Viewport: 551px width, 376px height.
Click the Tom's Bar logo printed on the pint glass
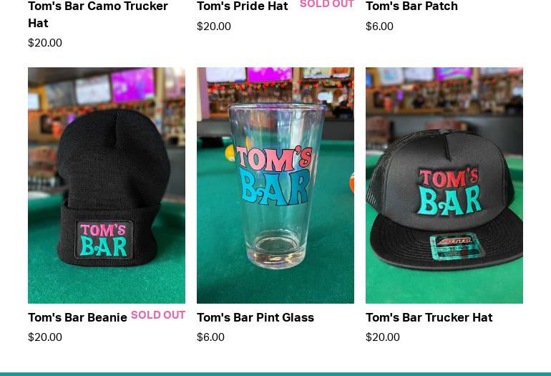click(x=274, y=176)
